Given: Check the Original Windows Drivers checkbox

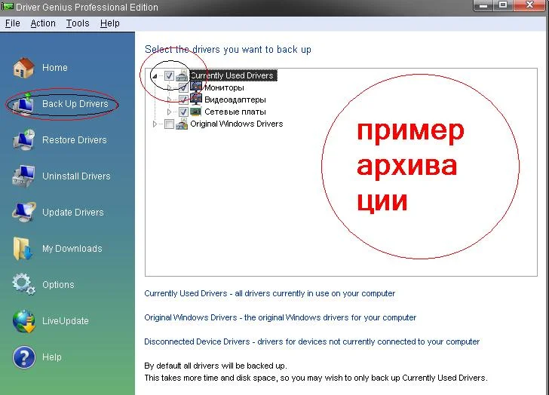Looking at the screenshot, I should point(169,124).
